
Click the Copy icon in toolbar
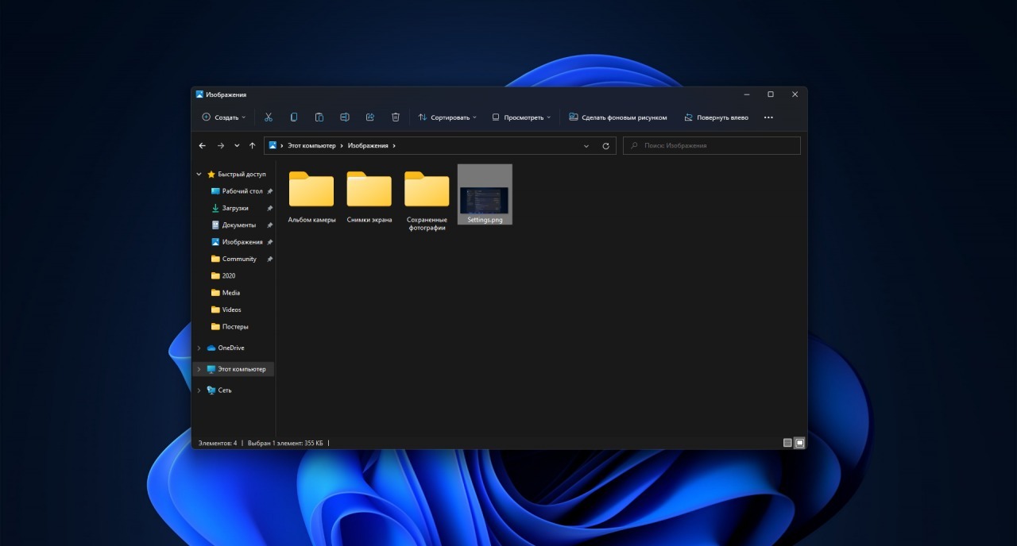294,117
